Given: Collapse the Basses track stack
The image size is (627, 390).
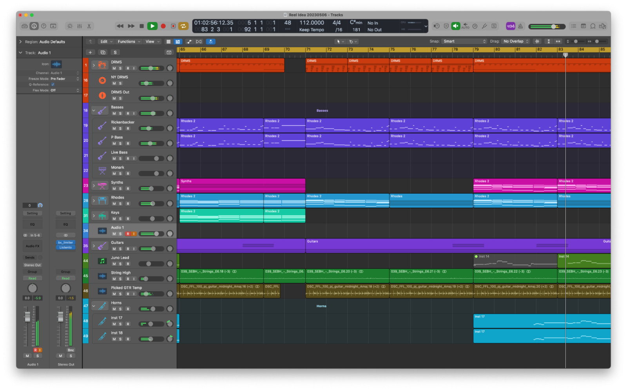Looking at the screenshot, I should click(94, 110).
